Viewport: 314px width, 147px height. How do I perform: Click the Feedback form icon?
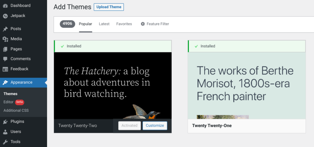point(5,69)
